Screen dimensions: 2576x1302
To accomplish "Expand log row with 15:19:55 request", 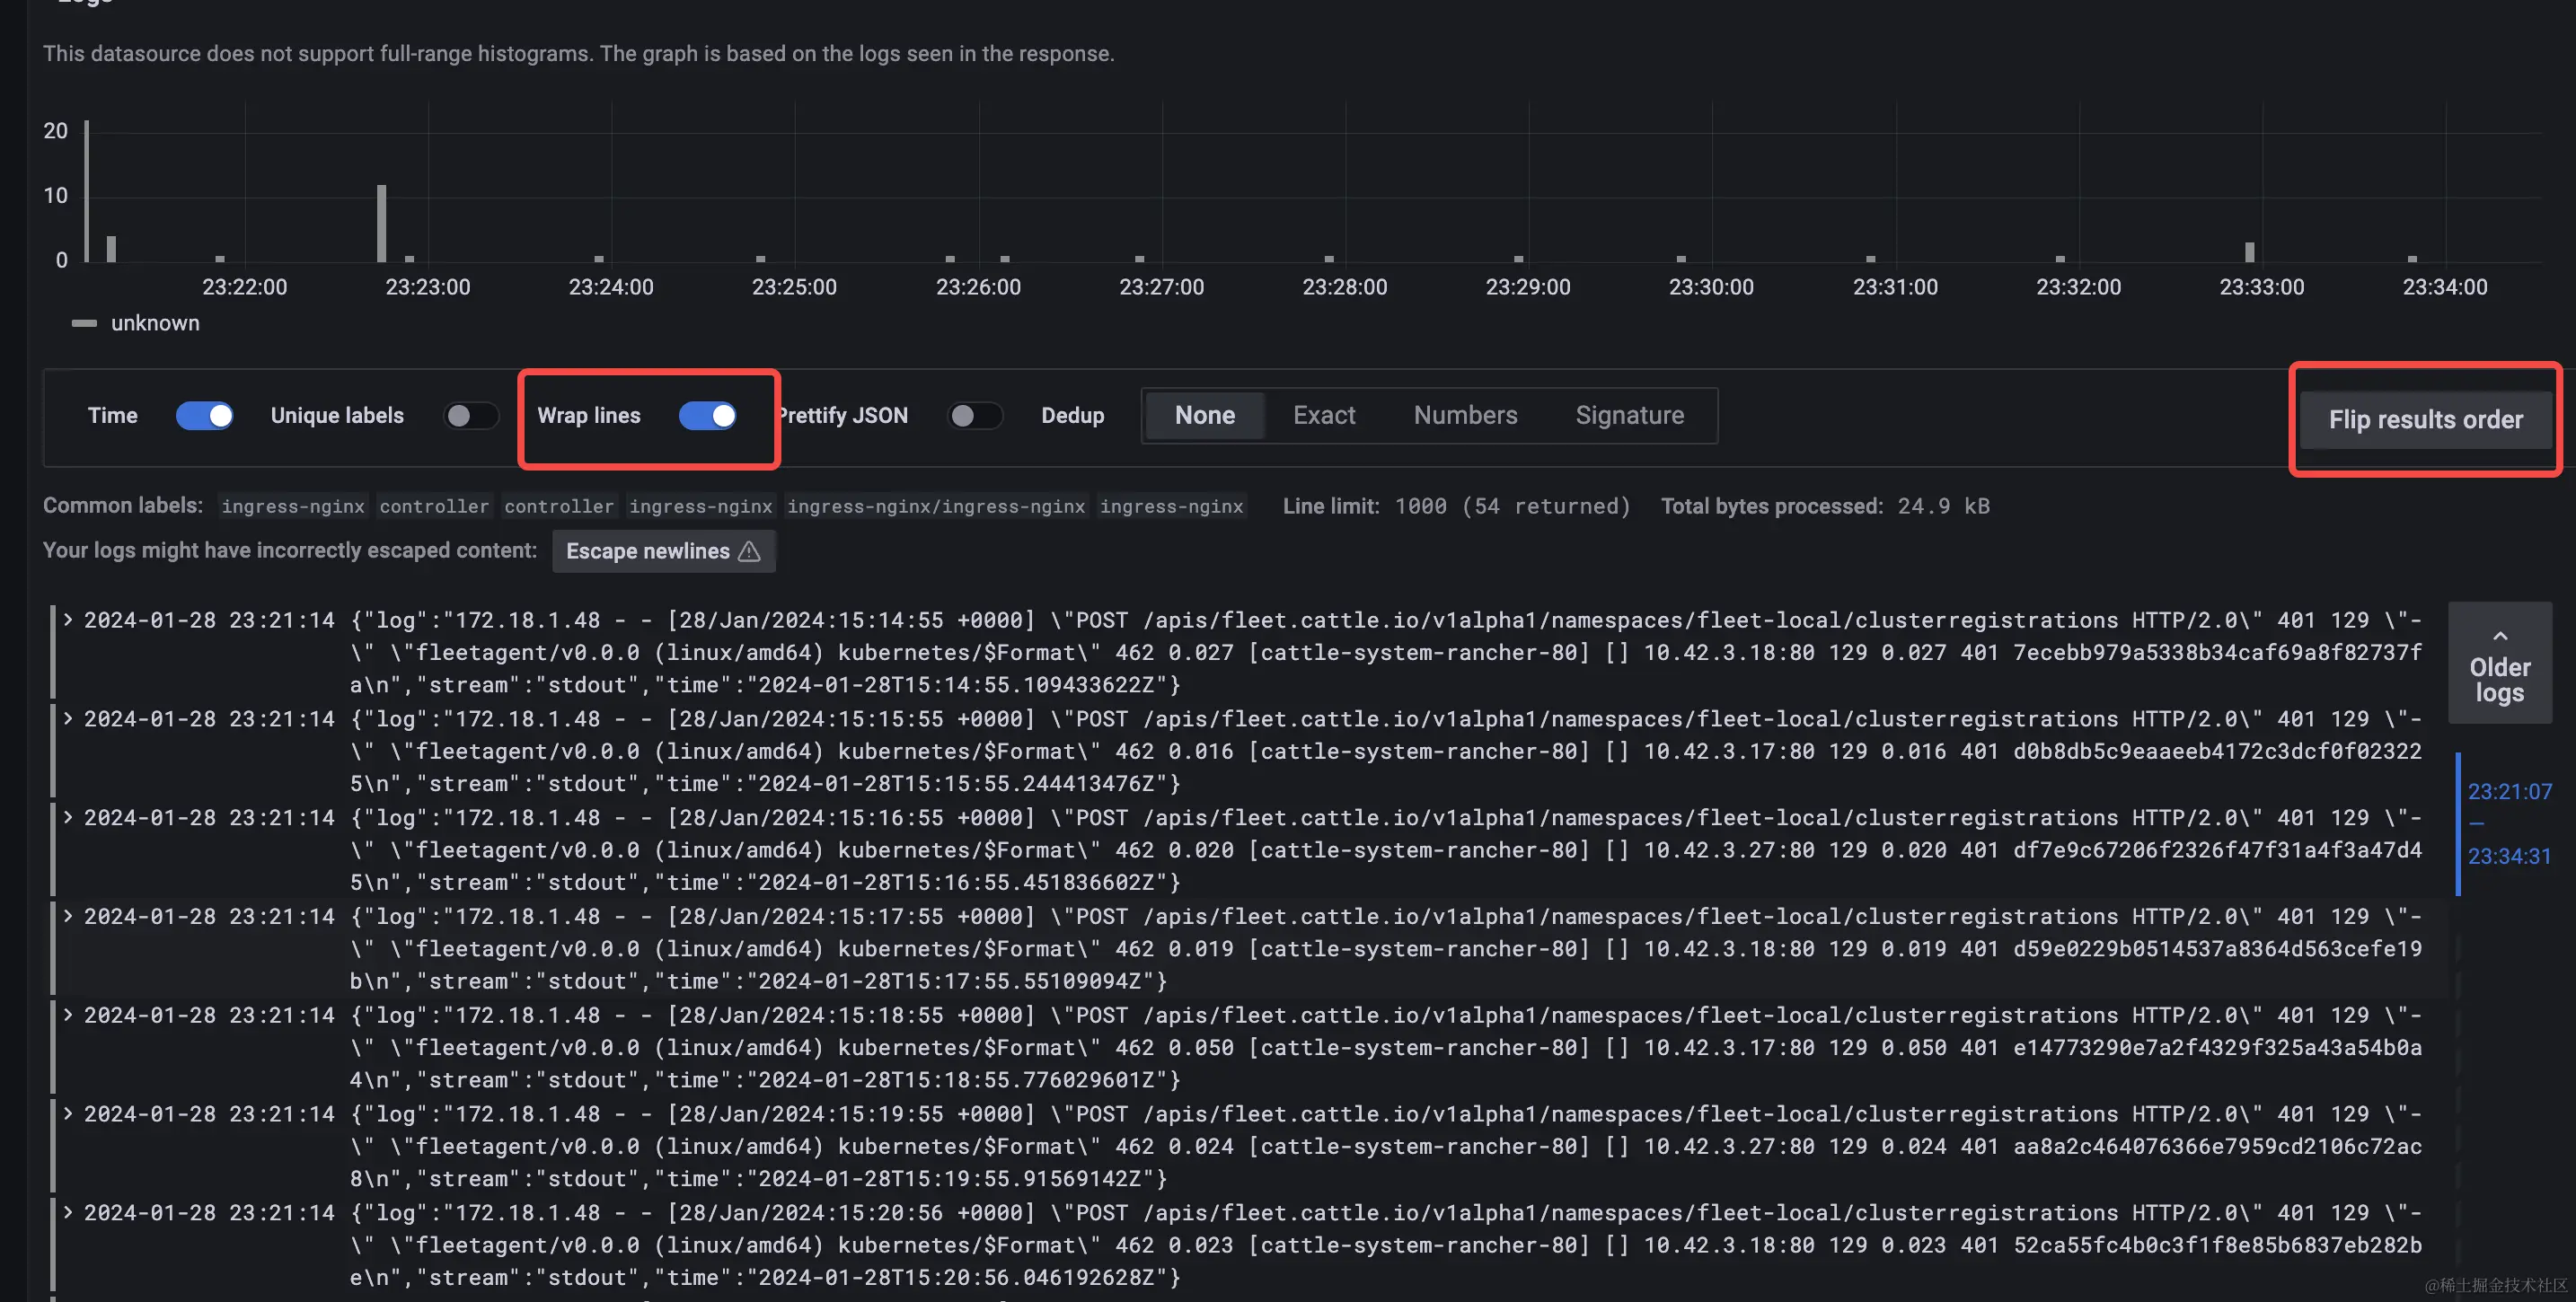I will (68, 1113).
